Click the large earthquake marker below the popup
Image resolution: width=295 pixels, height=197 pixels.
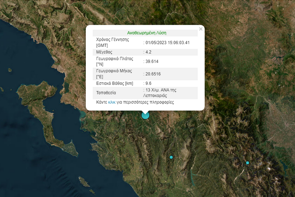(145, 115)
